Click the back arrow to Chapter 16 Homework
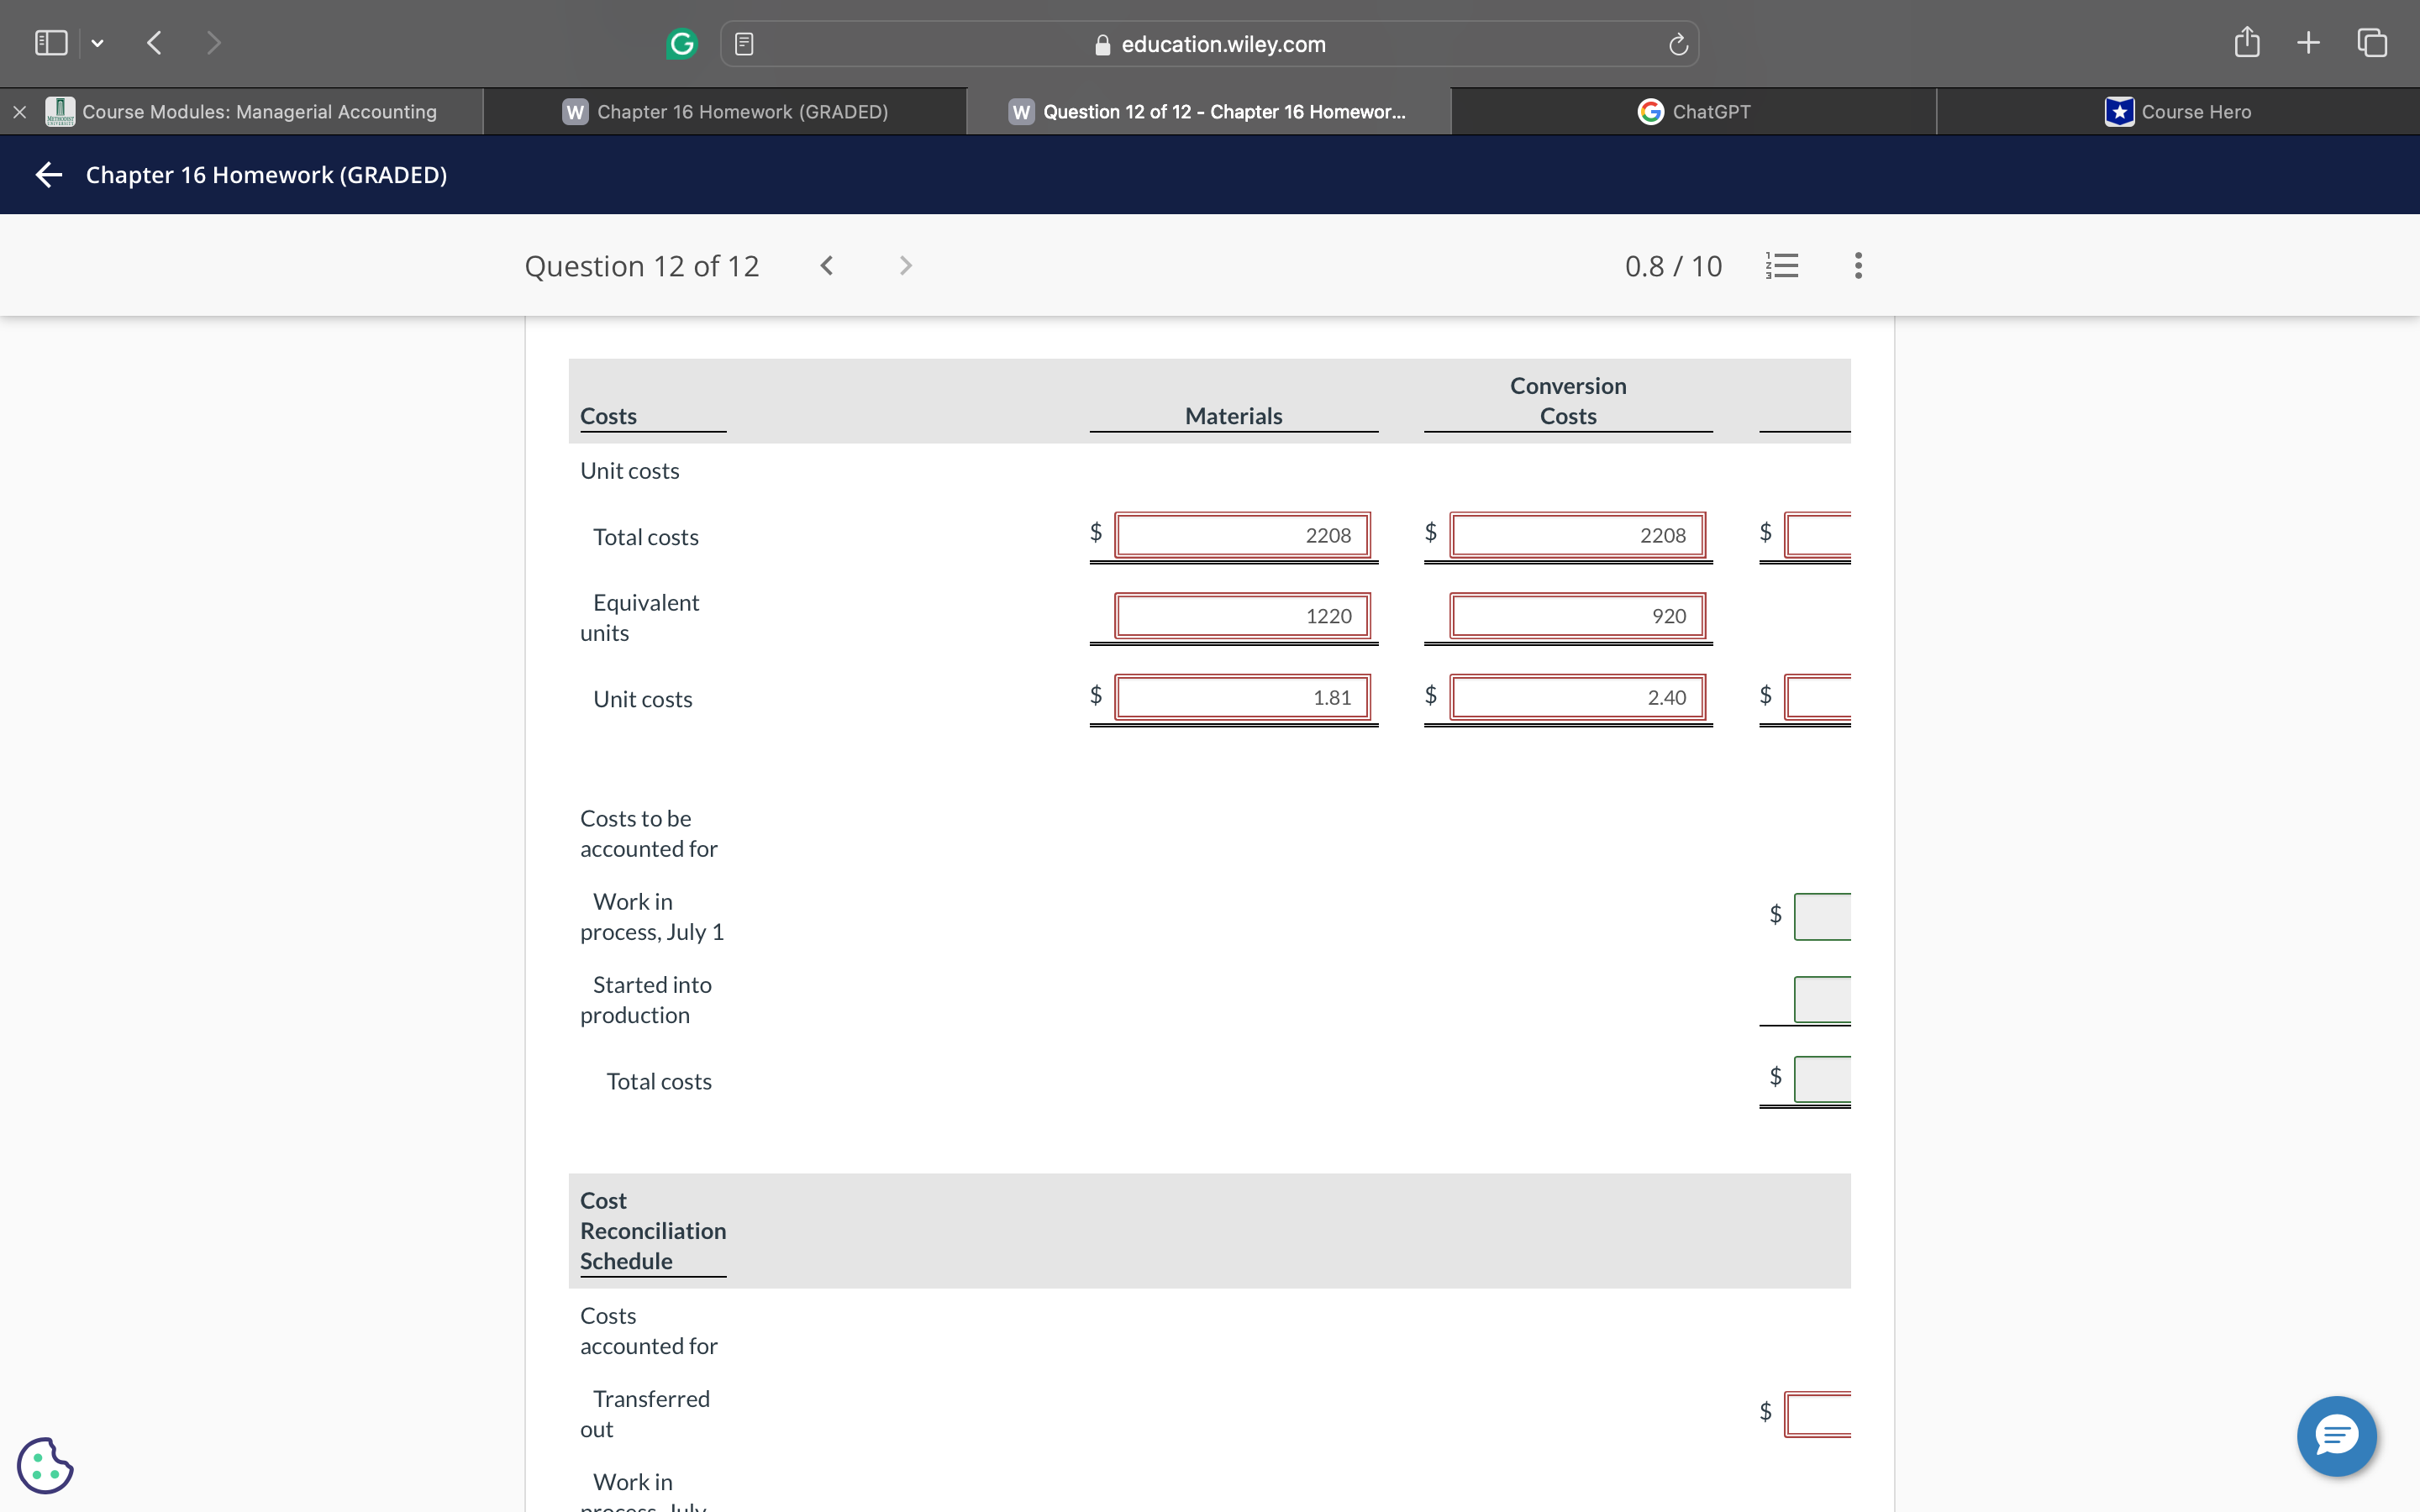Viewport: 2420px width, 1512px height. [49, 175]
